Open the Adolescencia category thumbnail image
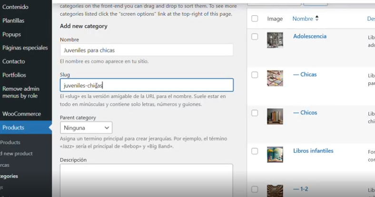Screen dimensions: 375x197 pyautogui.click(x=275, y=40)
